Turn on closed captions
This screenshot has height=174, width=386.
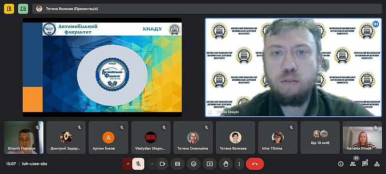point(178,164)
